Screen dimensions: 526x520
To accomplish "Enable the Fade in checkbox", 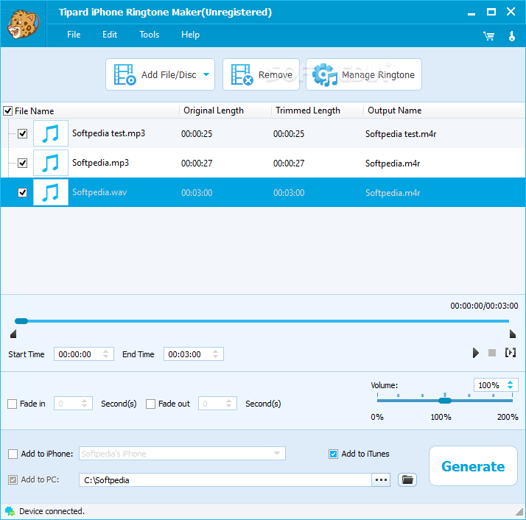I will [12, 404].
